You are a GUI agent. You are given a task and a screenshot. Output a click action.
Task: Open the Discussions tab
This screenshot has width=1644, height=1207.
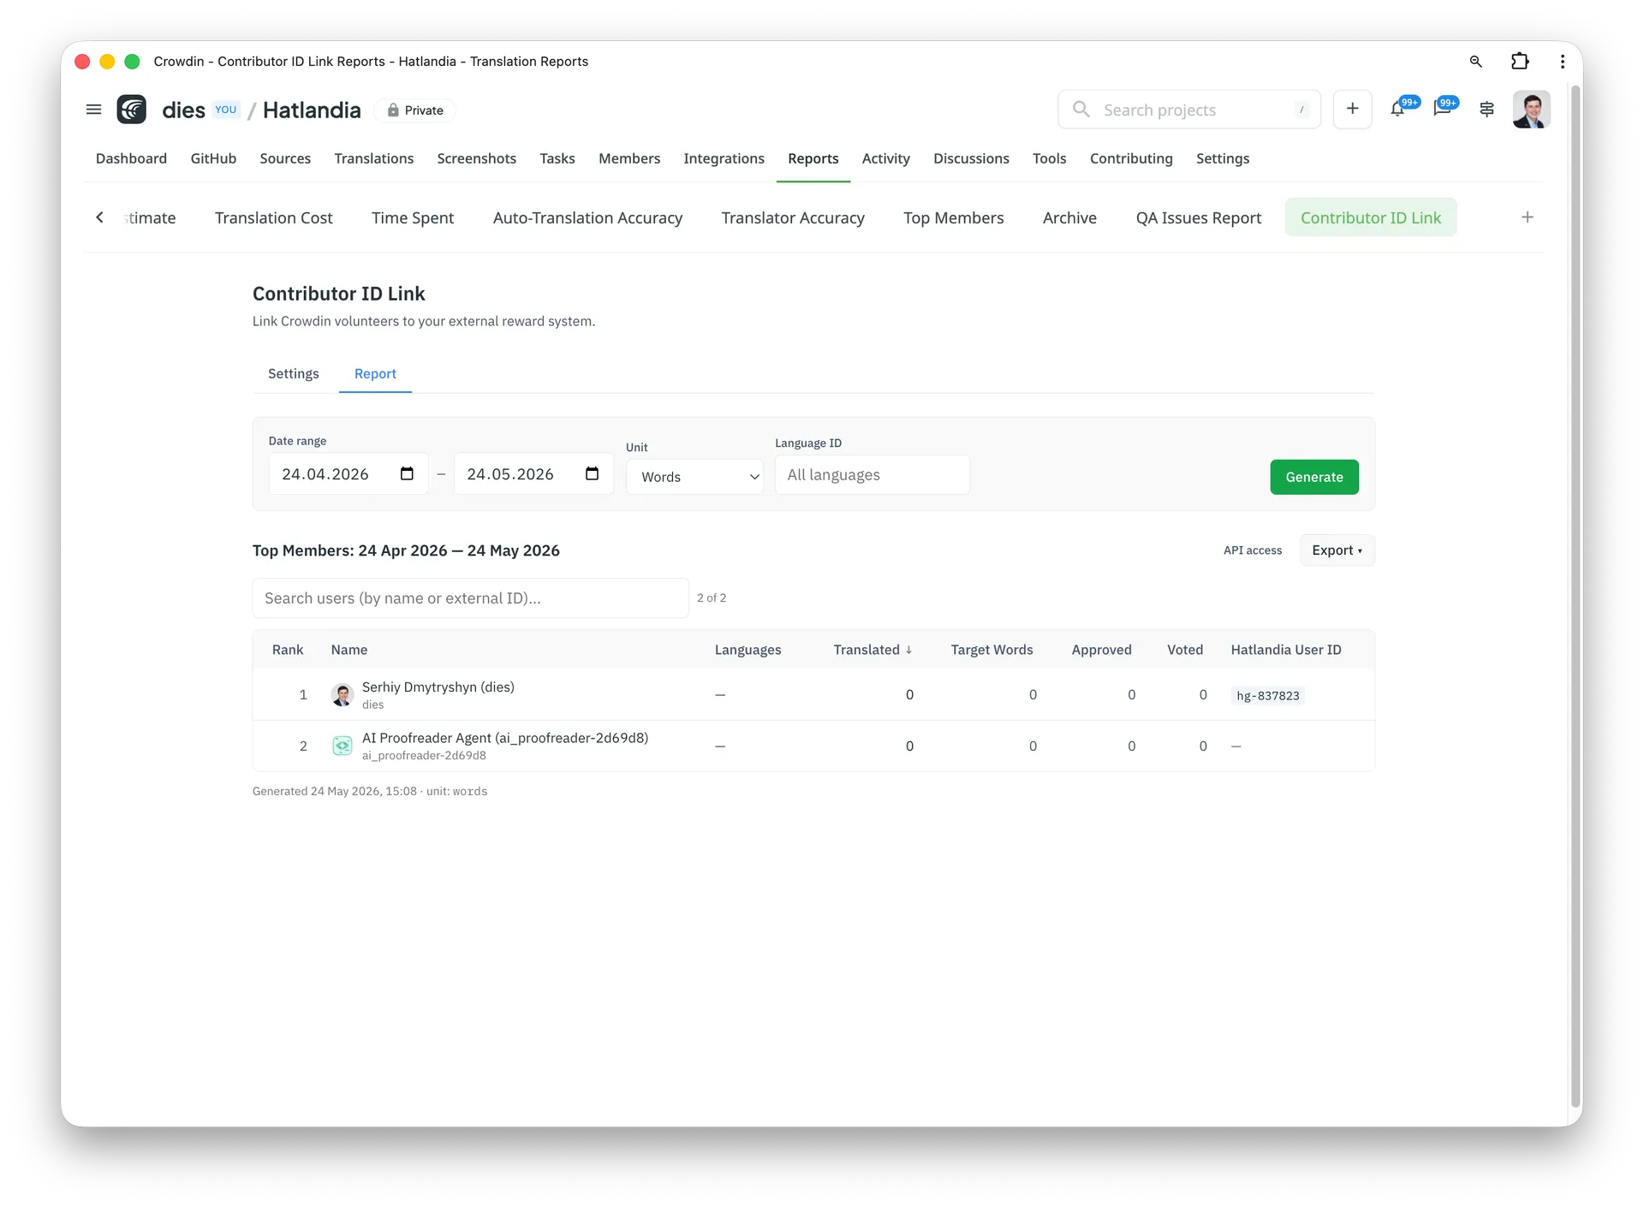click(971, 158)
